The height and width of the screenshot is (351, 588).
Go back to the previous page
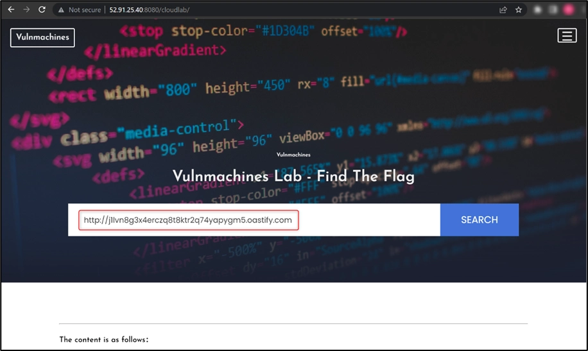[x=11, y=10]
